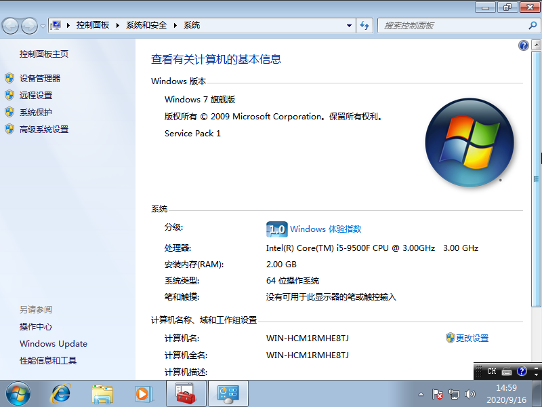Viewport: 542px width, 407px height.
Task: Open 设备管理器 from the sidebar
Action: [x=39, y=77]
